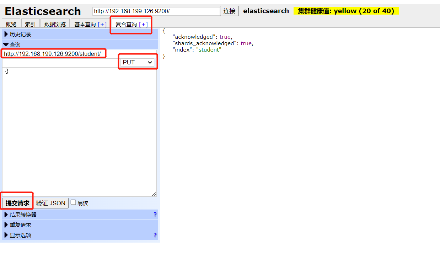The width and height of the screenshot is (440, 270).
Task: Switch to the 索引 tab
Action: coord(30,24)
